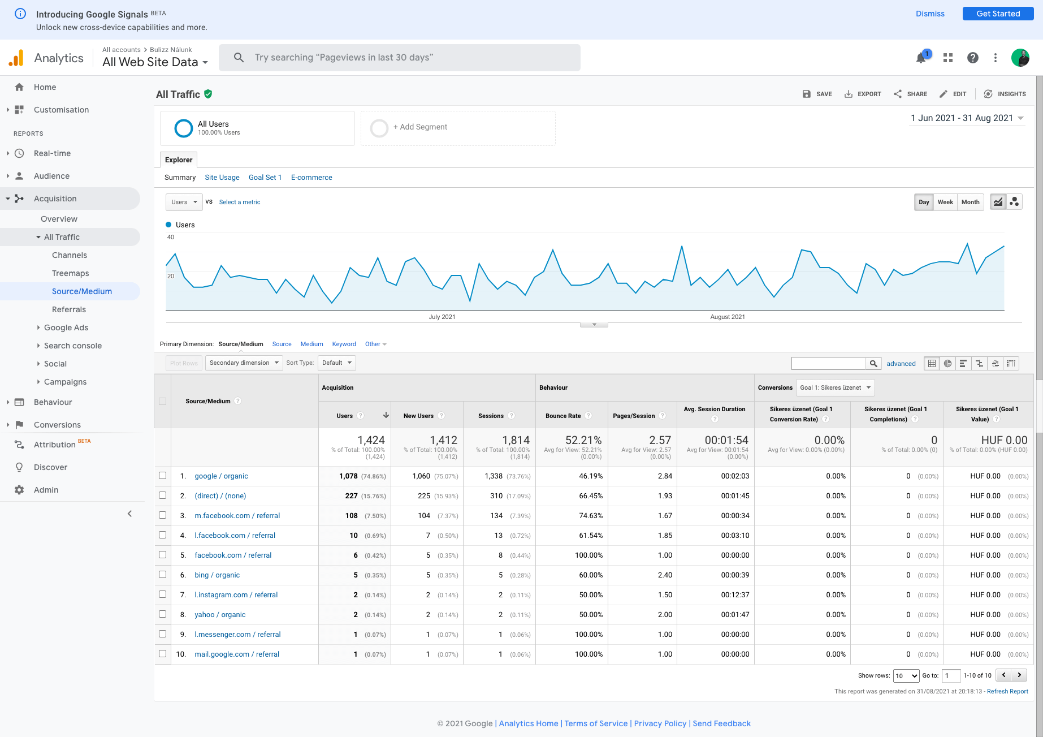Click the Share report icon
This screenshot has width=1043, height=737.
tap(898, 94)
